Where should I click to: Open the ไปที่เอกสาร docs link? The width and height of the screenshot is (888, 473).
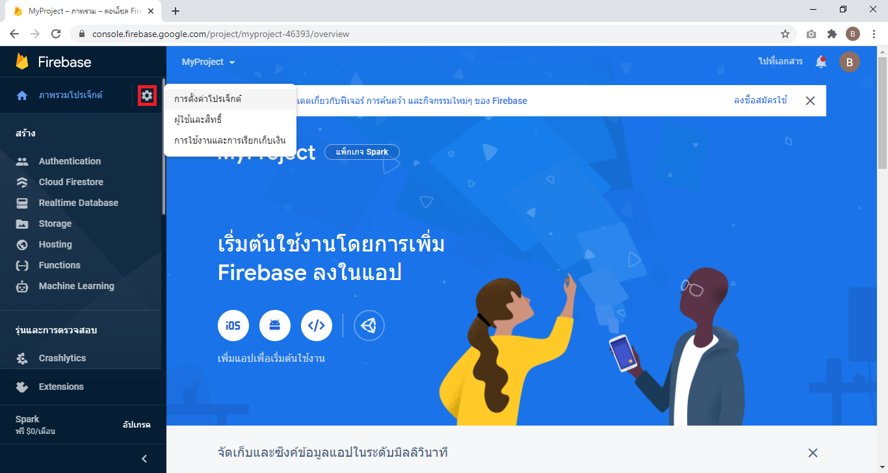coord(780,61)
